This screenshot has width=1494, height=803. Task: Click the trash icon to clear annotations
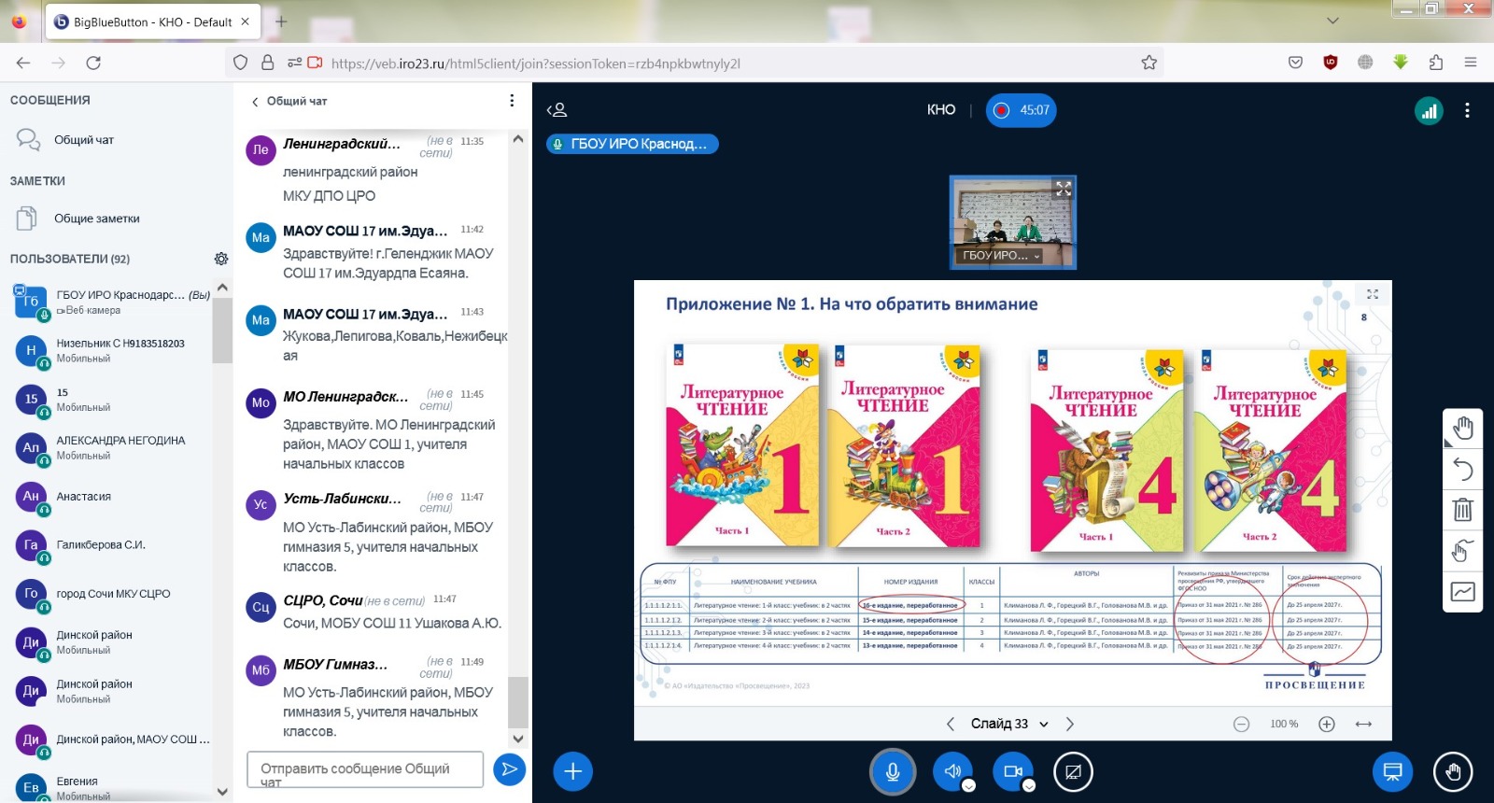click(x=1462, y=510)
